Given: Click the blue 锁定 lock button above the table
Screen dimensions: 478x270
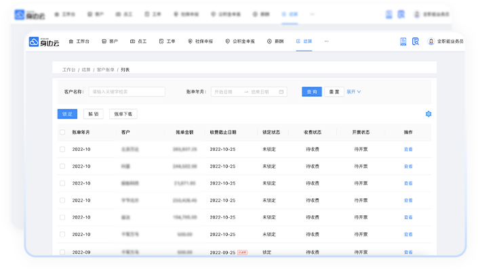Looking at the screenshot, I should 67,114.
